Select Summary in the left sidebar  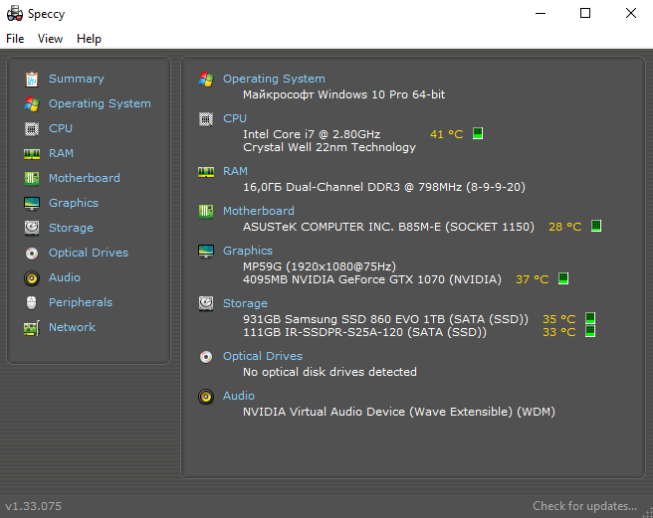[76, 79]
